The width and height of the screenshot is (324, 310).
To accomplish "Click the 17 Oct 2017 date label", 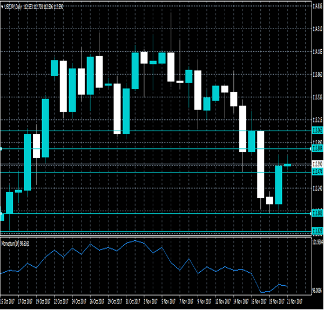I will click(25, 301).
